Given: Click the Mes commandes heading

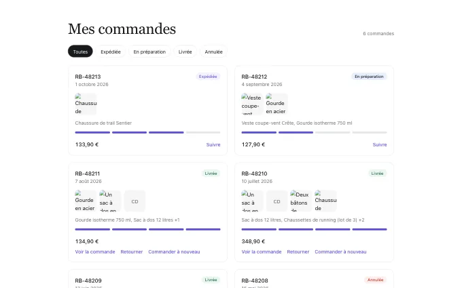Looking at the screenshot, I should coord(122,28).
